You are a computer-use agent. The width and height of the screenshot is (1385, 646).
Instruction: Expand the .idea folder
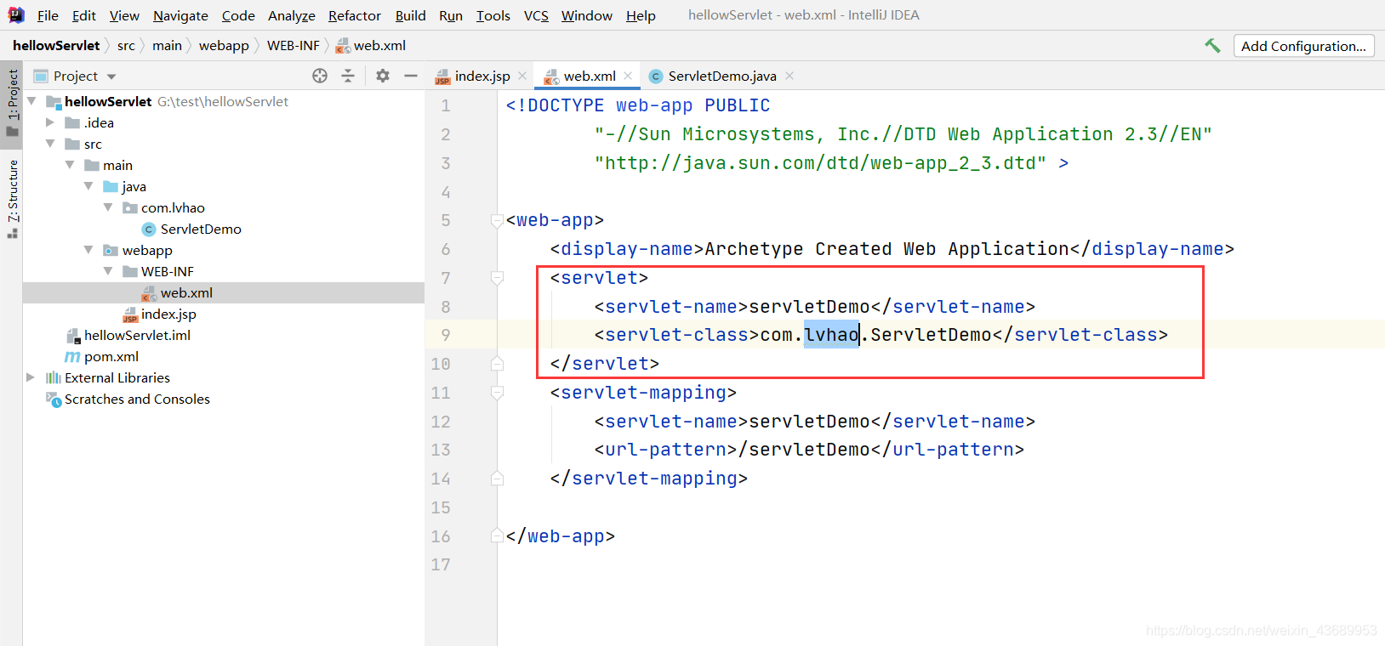pos(50,122)
